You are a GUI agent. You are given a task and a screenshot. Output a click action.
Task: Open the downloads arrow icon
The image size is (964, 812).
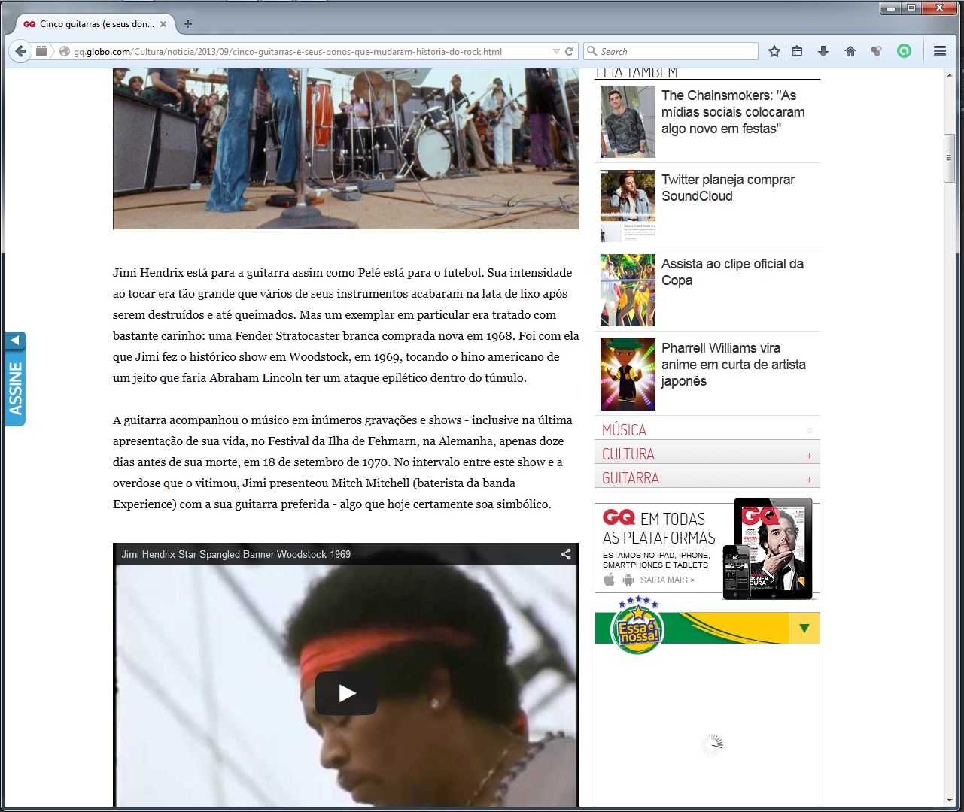[823, 51]
